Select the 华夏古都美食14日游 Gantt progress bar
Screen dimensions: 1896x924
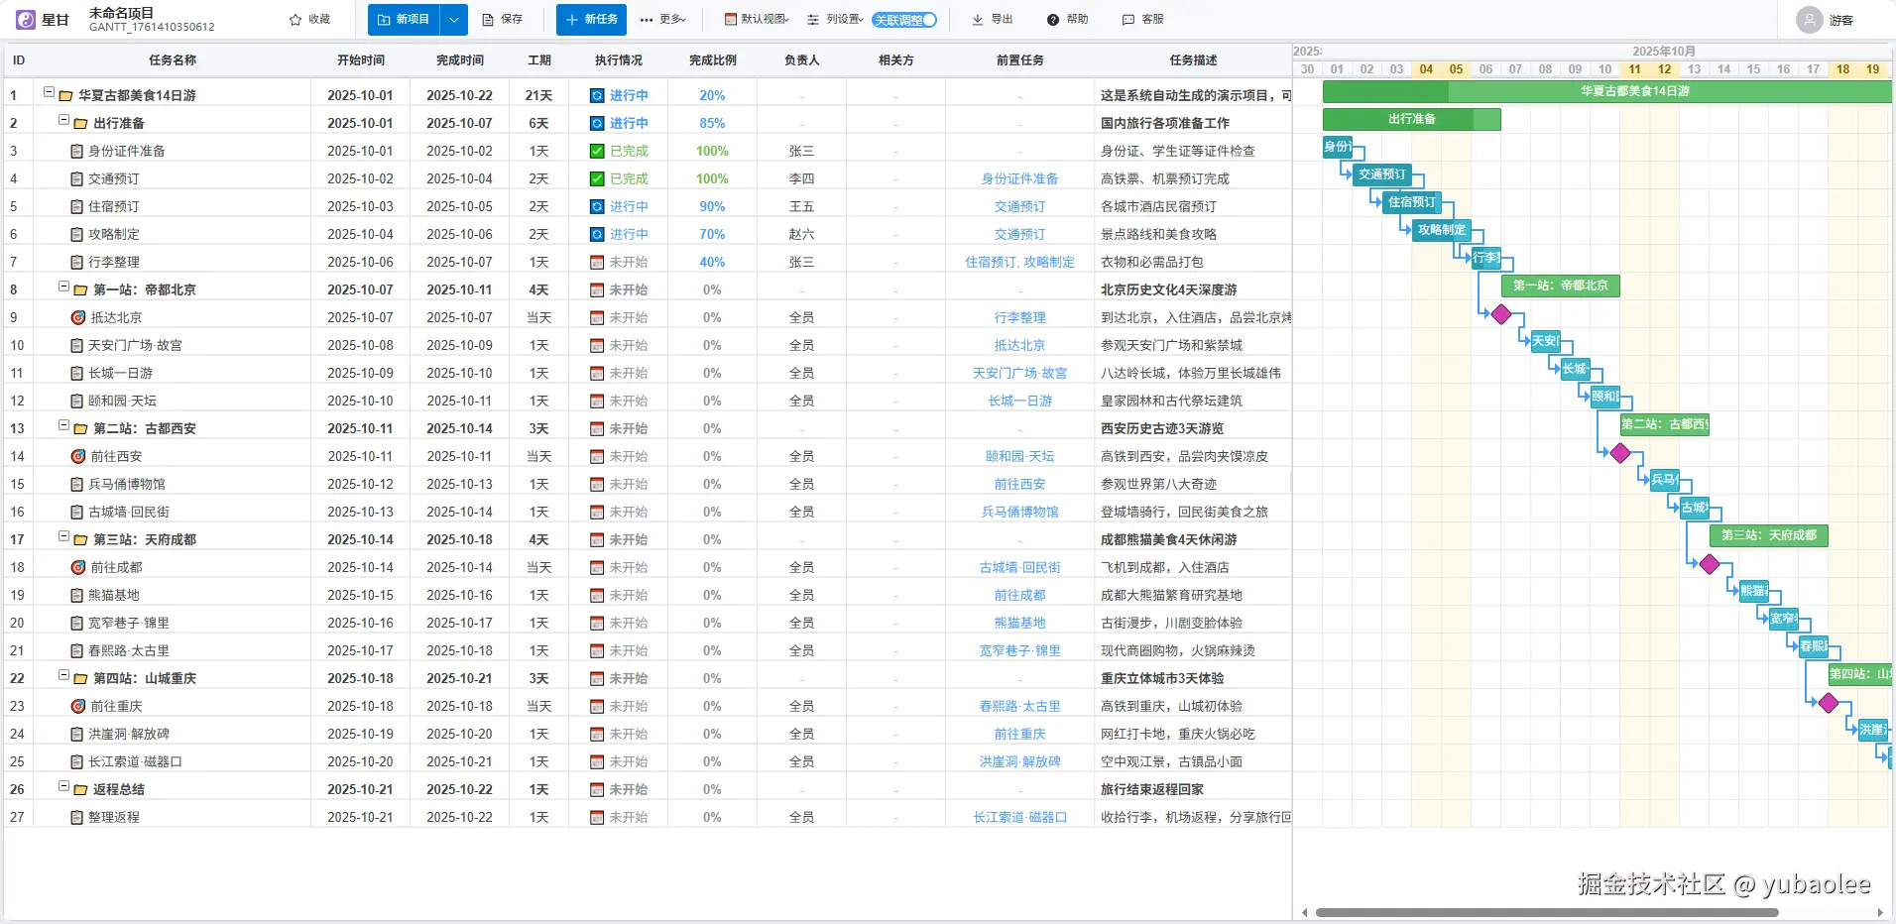pos(1607,91)
